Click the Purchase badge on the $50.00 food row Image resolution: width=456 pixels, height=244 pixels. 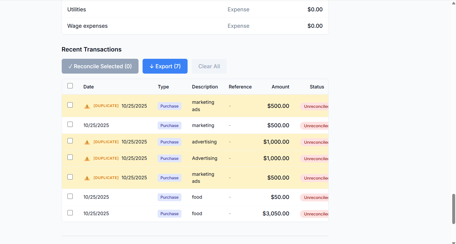pos(169,197)
